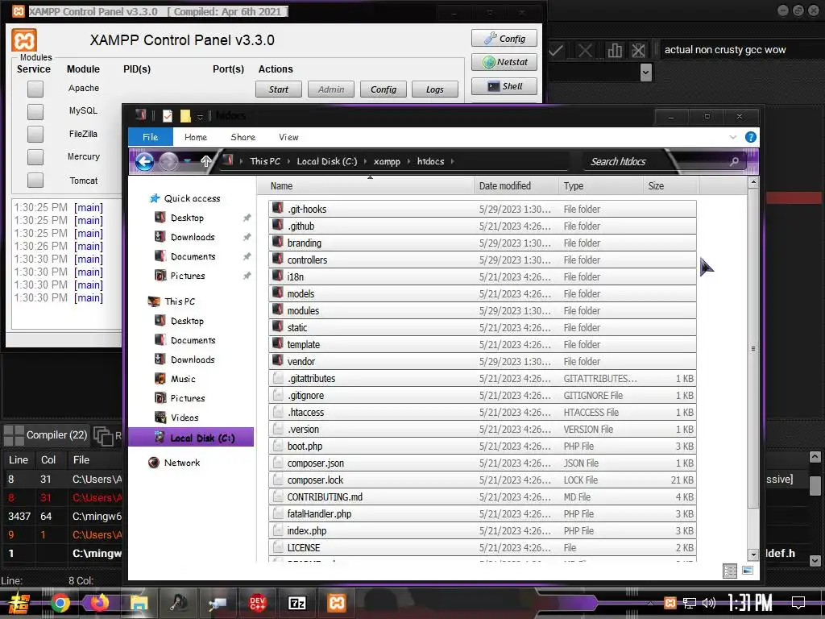The height and width of the screenshot is (619, 825).
Task: Launch Netstat from XAMPP panel
Action: click(504, 62)
